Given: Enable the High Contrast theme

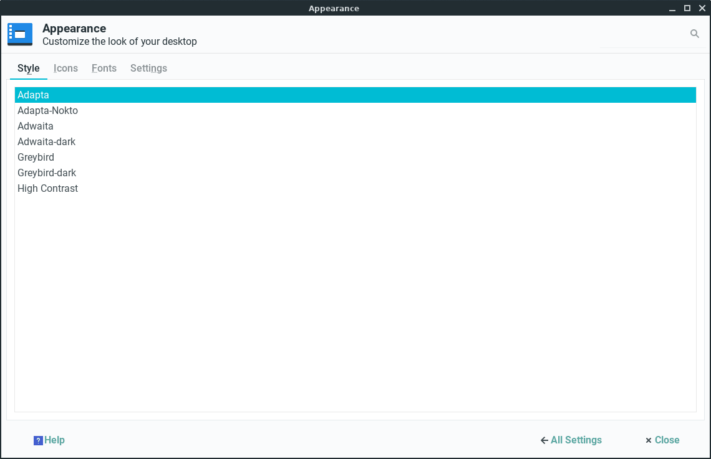Looking at the screenshot, I should [47, 188].
